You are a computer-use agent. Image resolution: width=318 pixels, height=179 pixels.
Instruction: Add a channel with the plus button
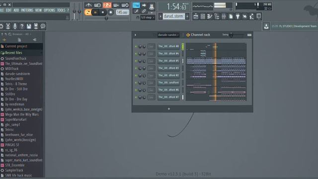coord(169,109)
